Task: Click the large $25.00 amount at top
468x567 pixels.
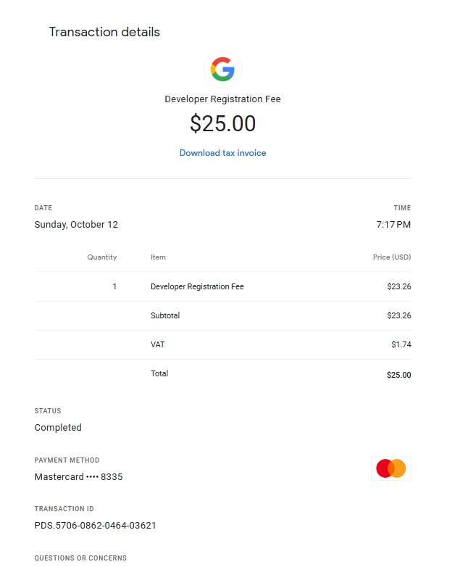Action: point(222,124)
